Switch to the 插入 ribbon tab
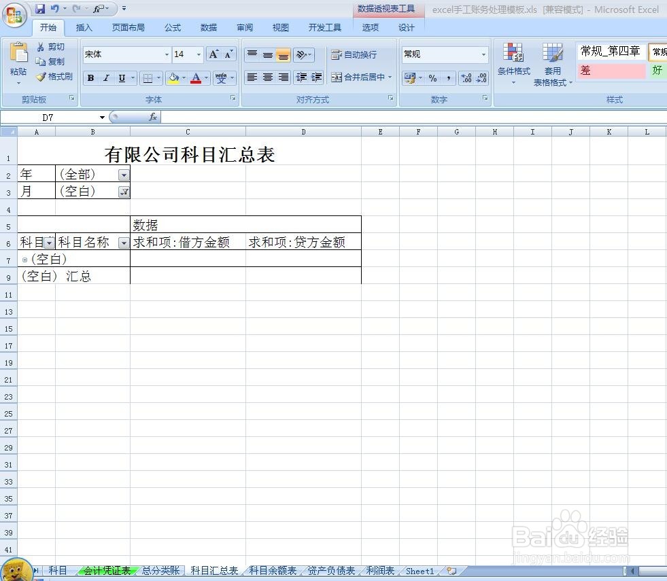Image resolution: width=667 pixels, height=581 pixels. point(84,27)
